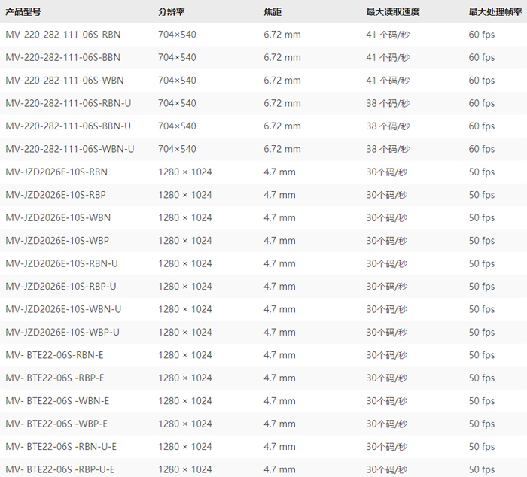Select model MV-220-282-111-06S-RBN
This screenshot has width=527, height=477.
pyautogui.click(x=62, y=35)
